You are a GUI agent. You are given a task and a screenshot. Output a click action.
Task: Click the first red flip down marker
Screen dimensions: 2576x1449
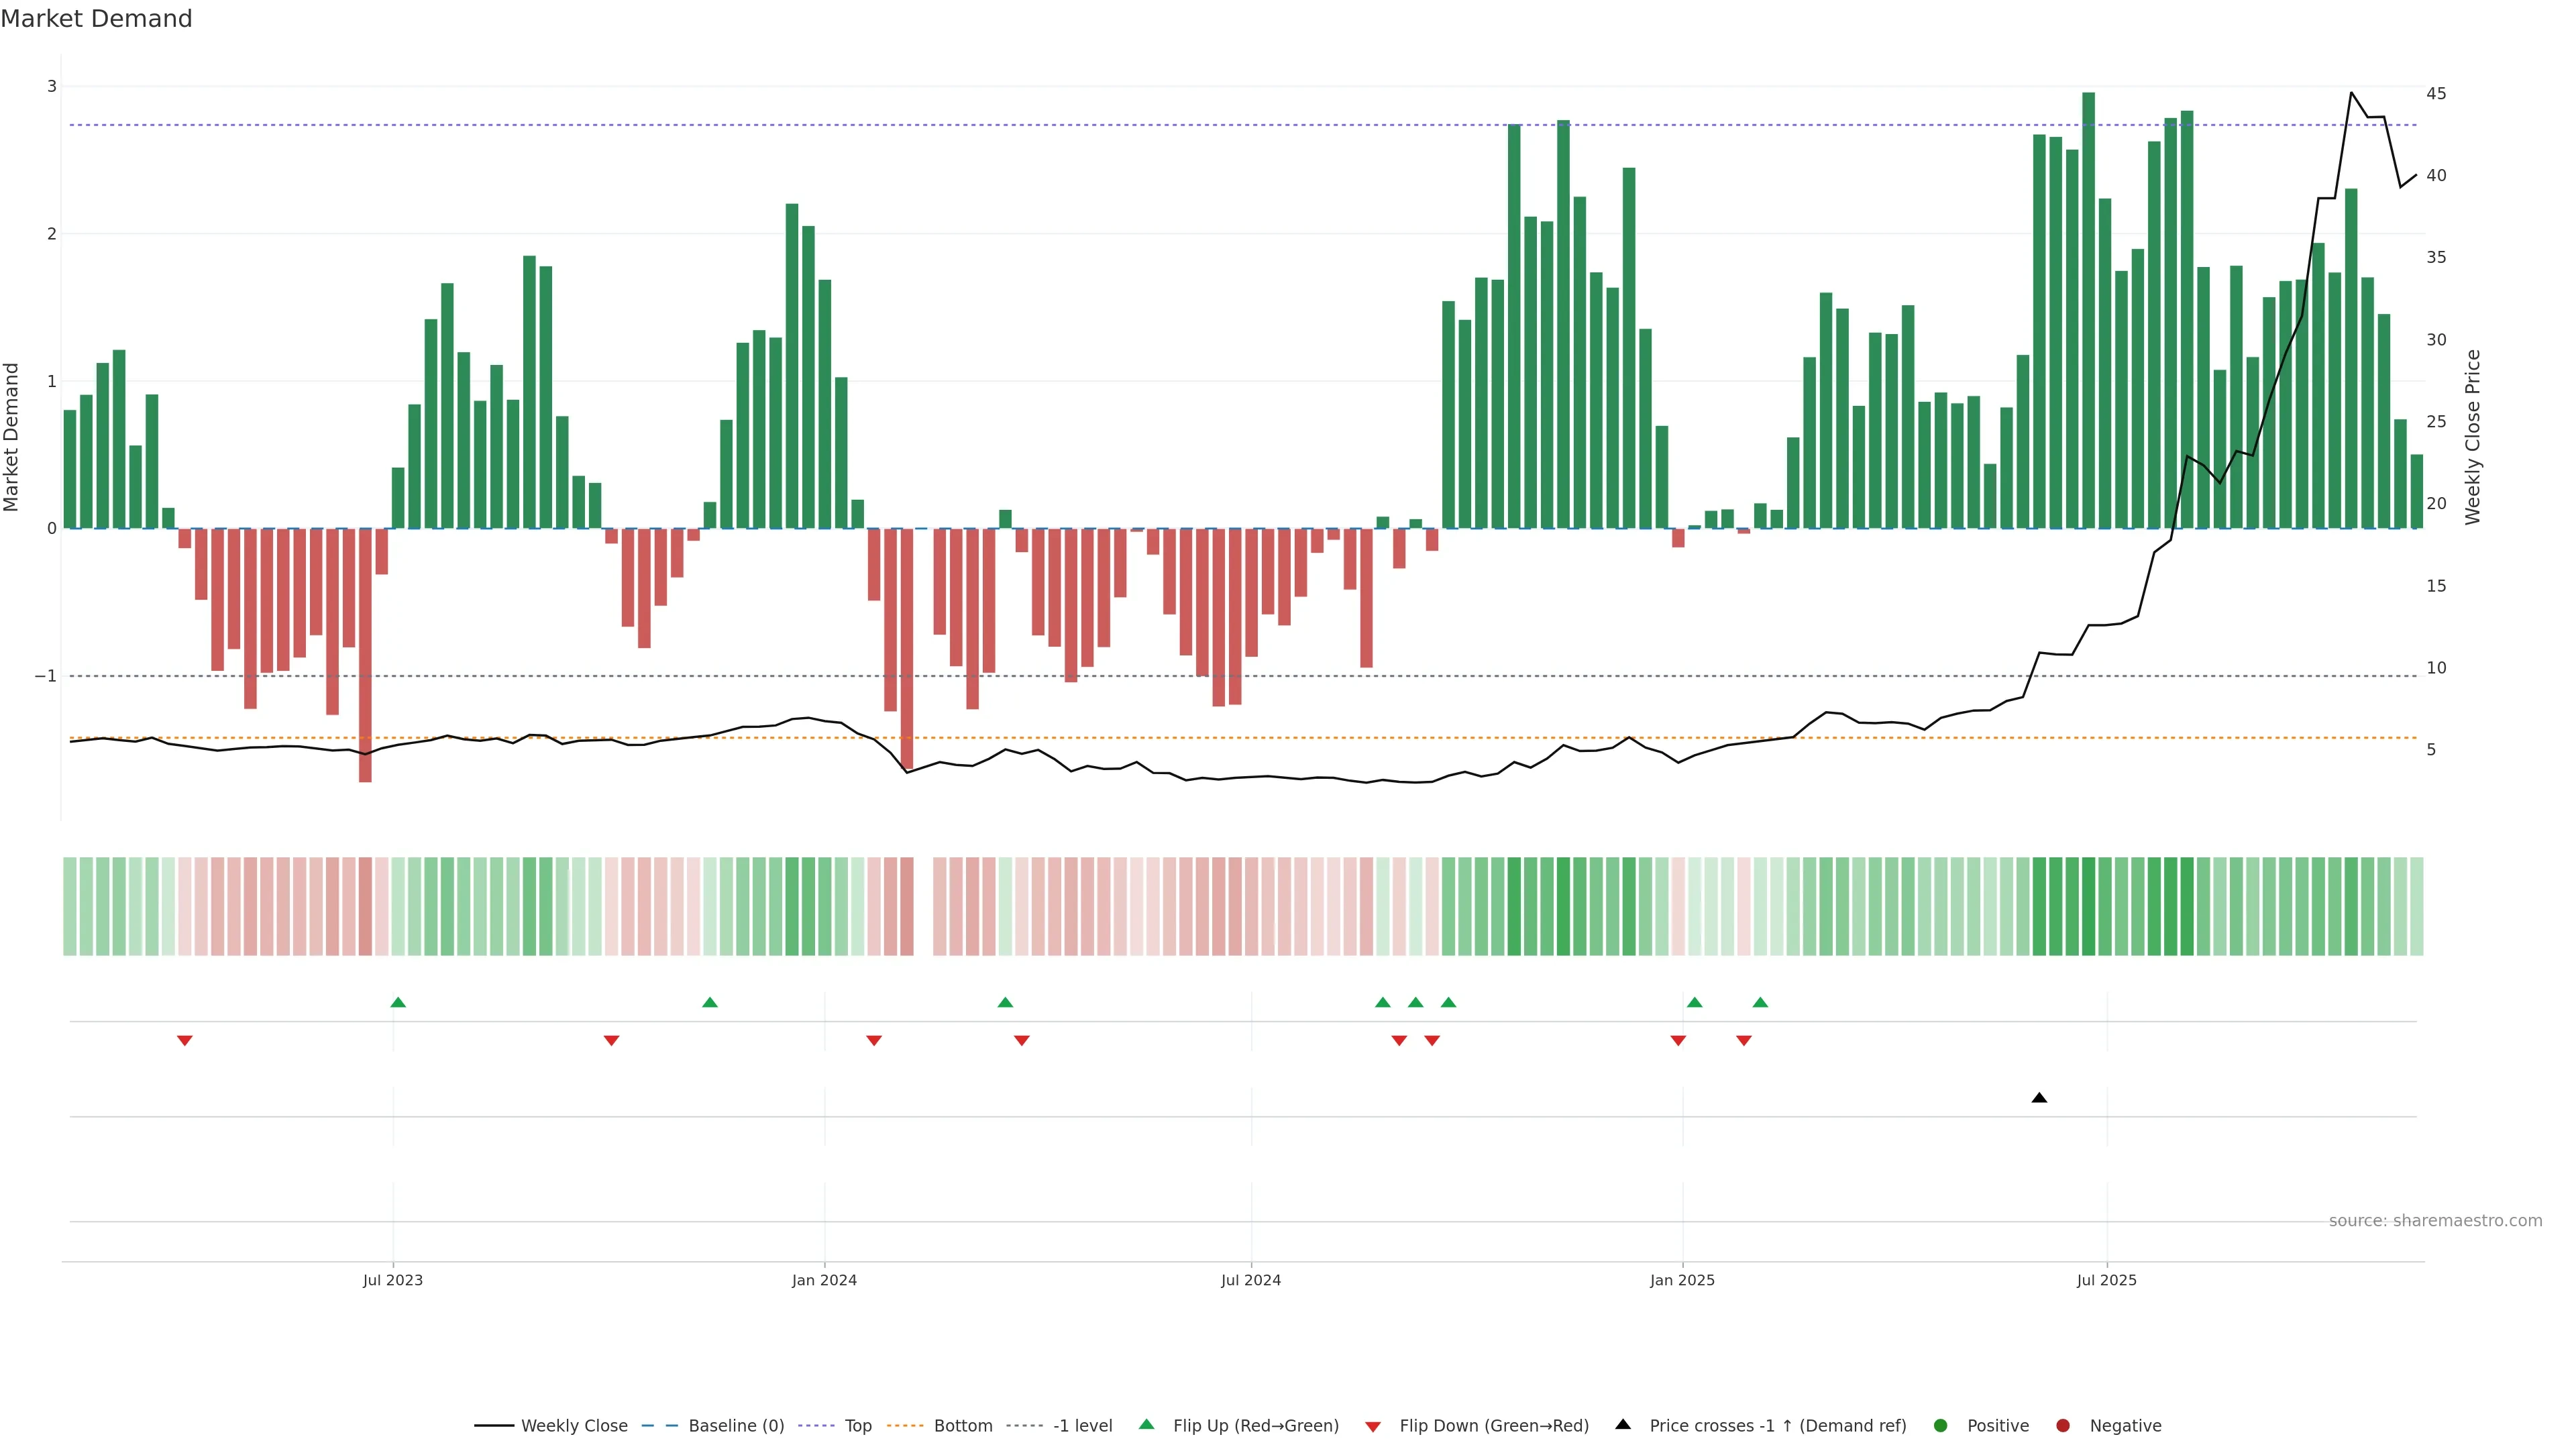[x=185, y=1041]
